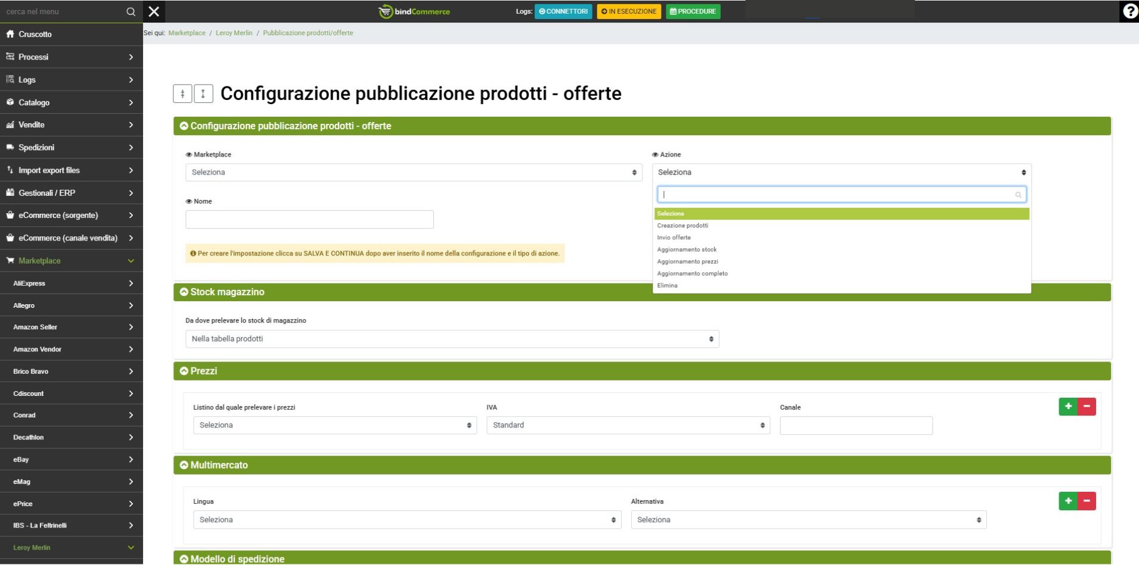Screen dimensions: 1139x565
Task: Choose Aggiornamento stock option
Action: click(x=687, y=249)
